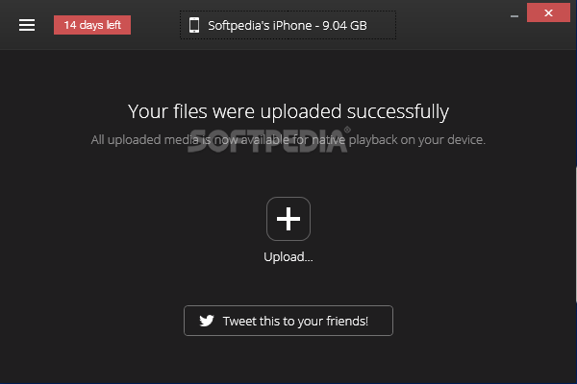Image resolution: width=577 pixels, height=384 pixels.
Task: Click the iPhone device icon
Action: 194,25
